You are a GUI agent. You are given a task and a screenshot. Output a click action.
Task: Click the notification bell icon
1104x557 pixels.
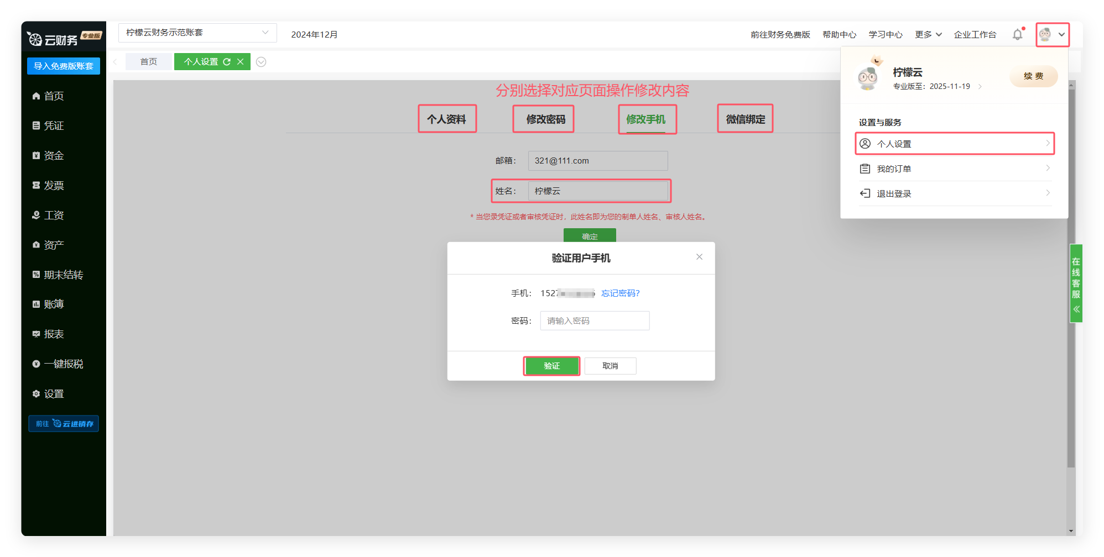pyautogui.click(x=1017, y=35)
